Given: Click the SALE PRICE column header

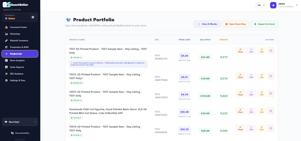Looking at the screenshot, I should (205, 40).
